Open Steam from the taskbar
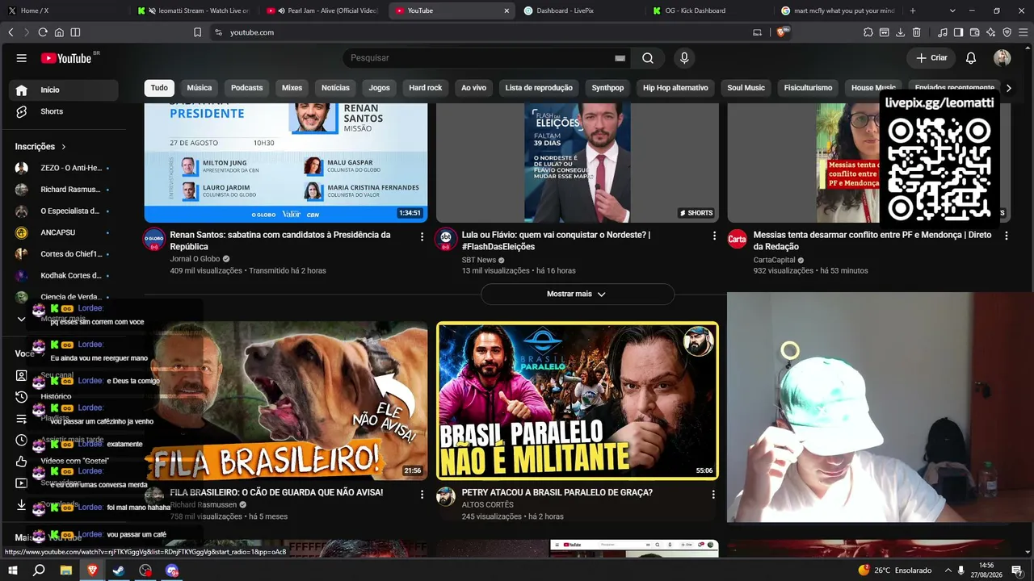The image size is (1034, 581). (119, 571)
